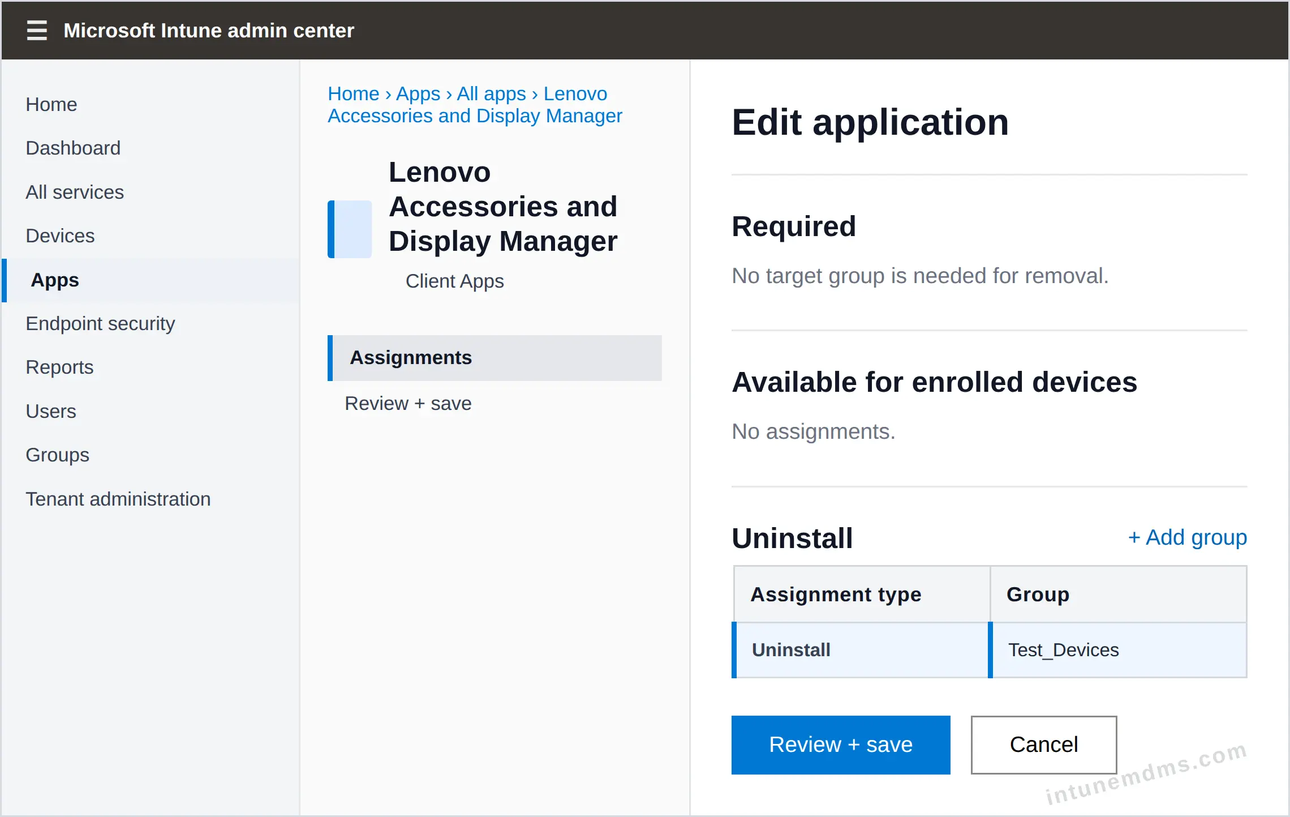The width and height of the screenshot is (1290, 817).
Task: Select All services in navigation
Action: [x=75, y=192]
